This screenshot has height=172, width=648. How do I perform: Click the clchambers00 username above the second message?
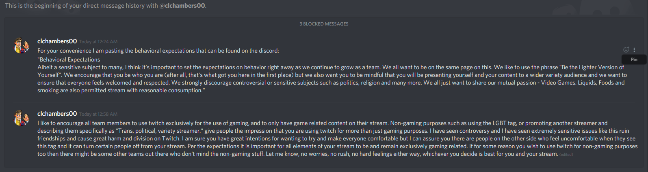pos(57,114)
